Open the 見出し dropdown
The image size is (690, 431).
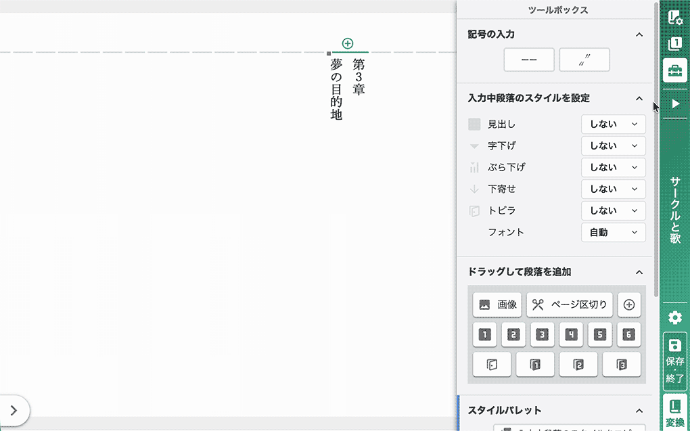click(x=614, y=124)
